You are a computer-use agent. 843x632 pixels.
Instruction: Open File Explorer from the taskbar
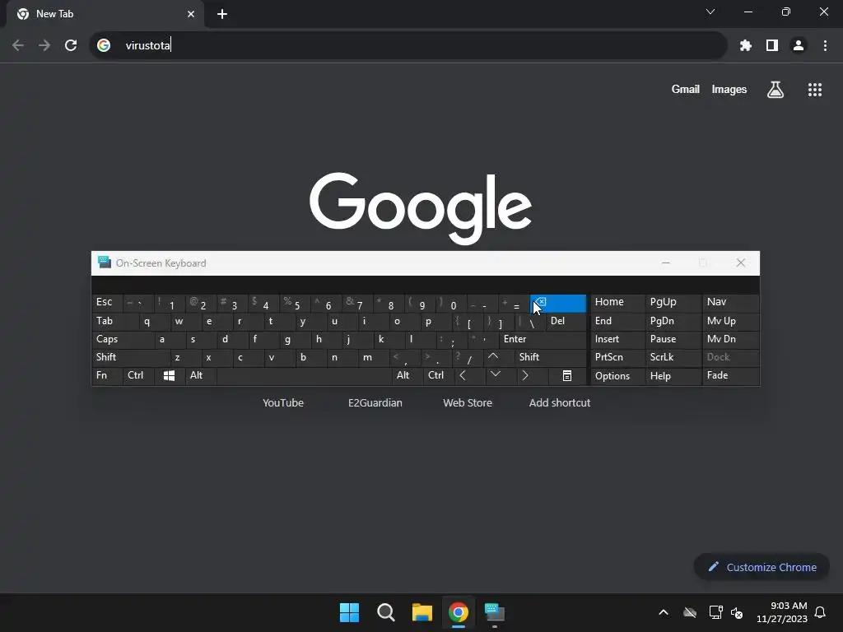click(422, 612)
